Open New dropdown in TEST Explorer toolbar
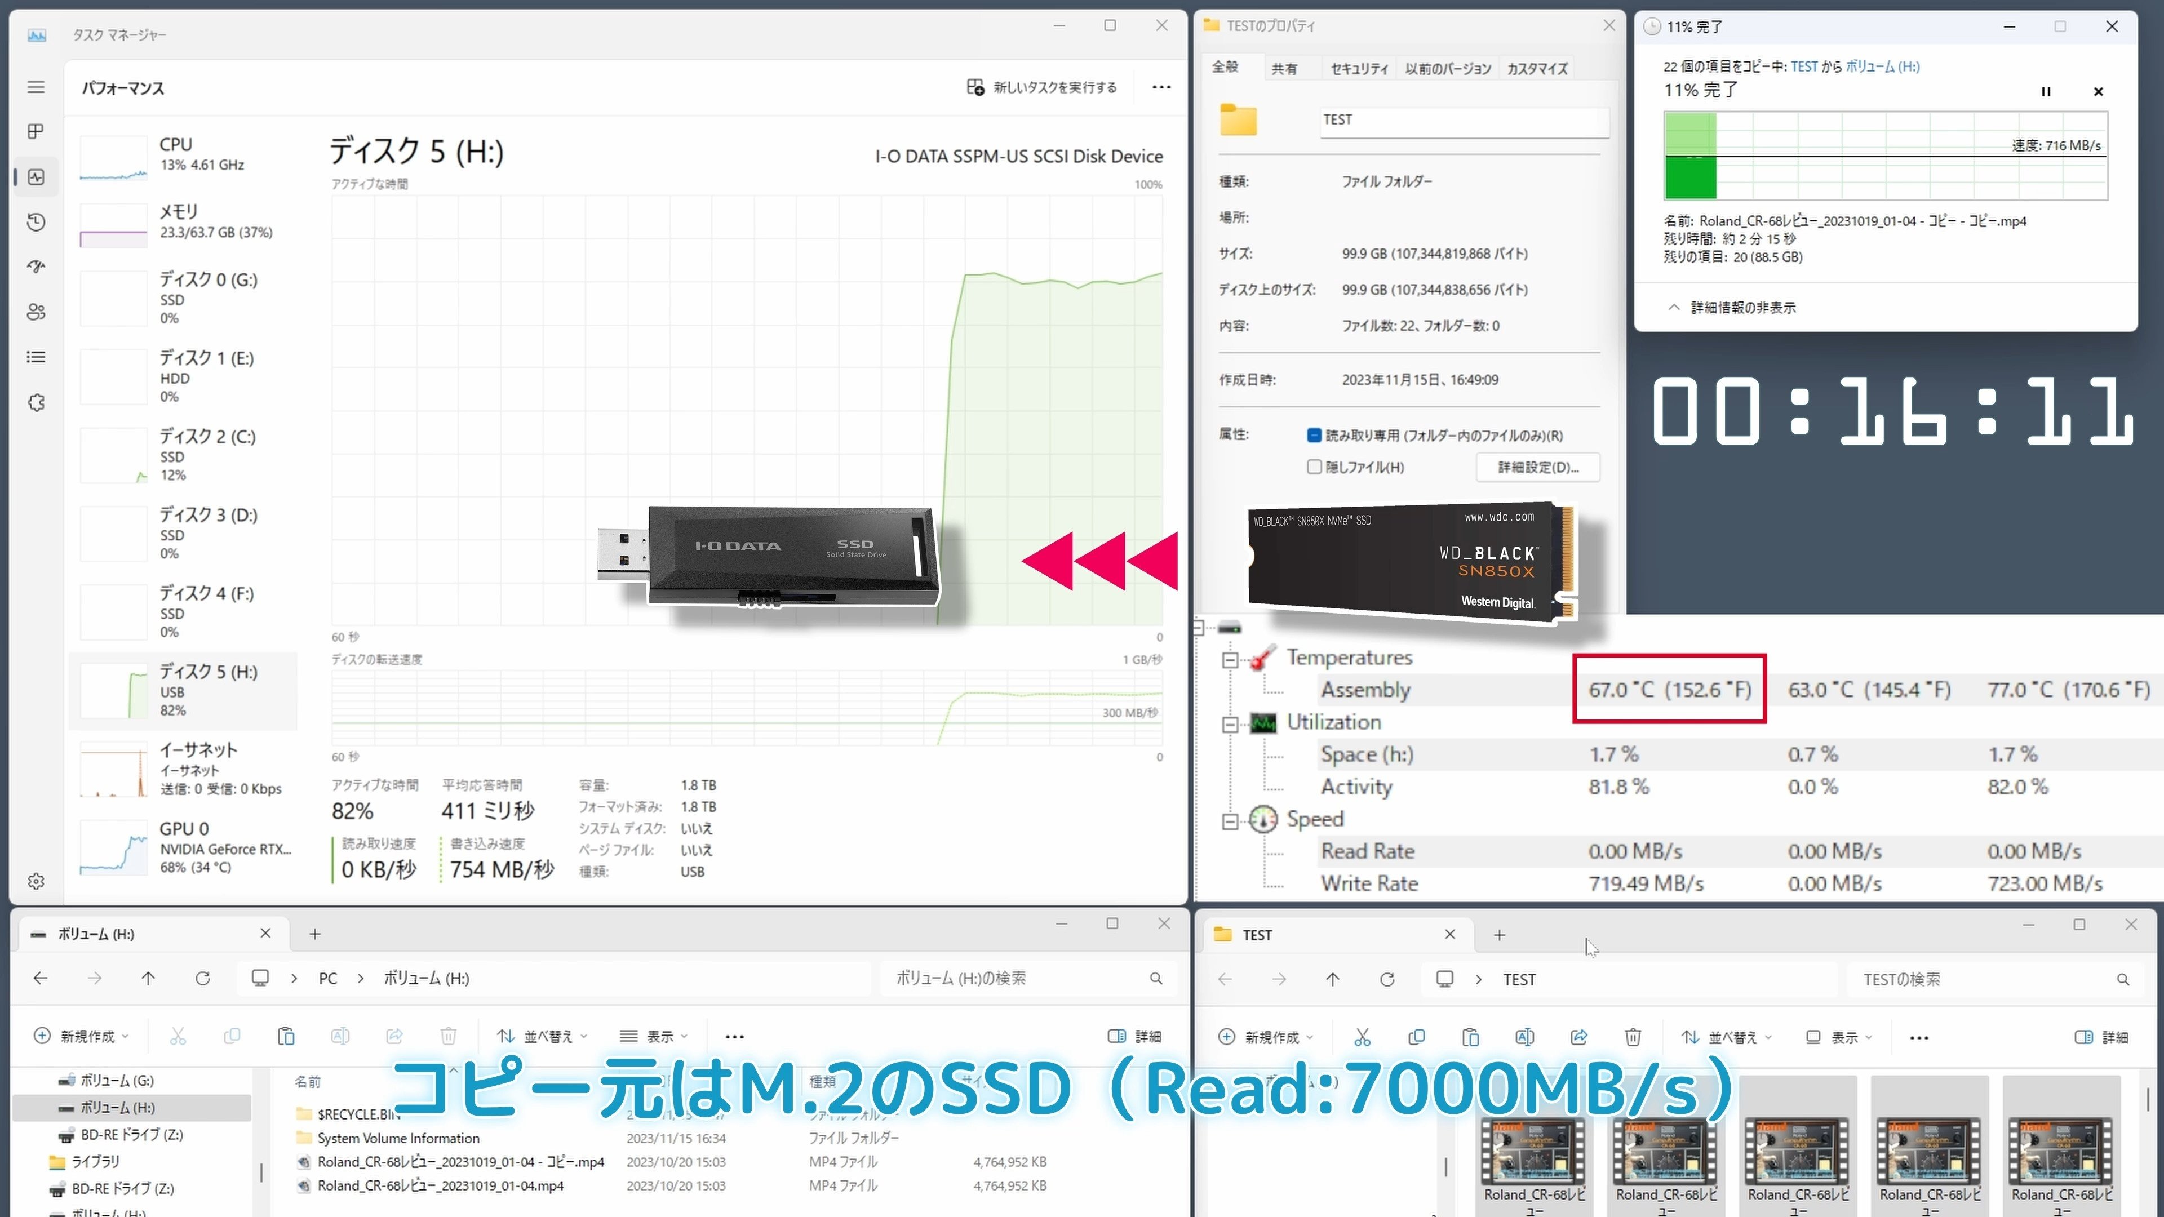This screenshot has width=2164, height=1217. pyautogui.click(x=1266, y=1037)
